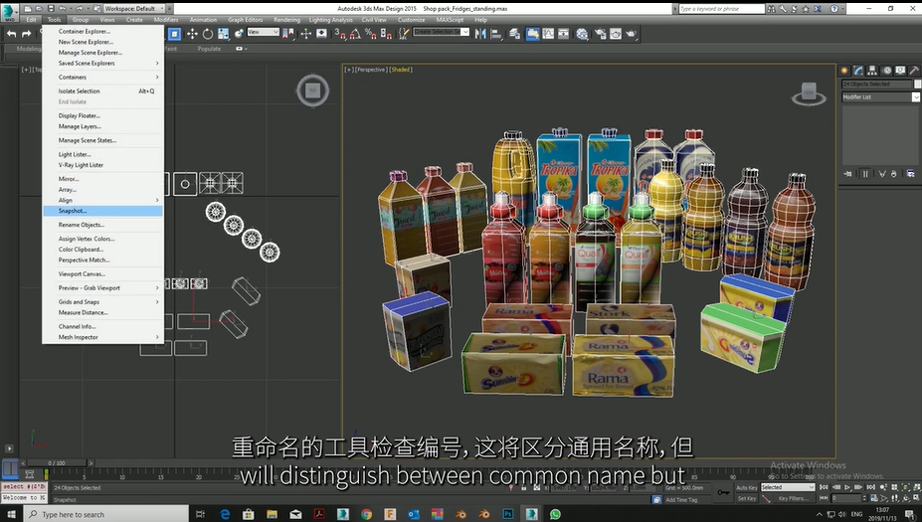Screen dimensions: 922x522
Task: Open the View reference coordinate dropdown
Action: 263,32
